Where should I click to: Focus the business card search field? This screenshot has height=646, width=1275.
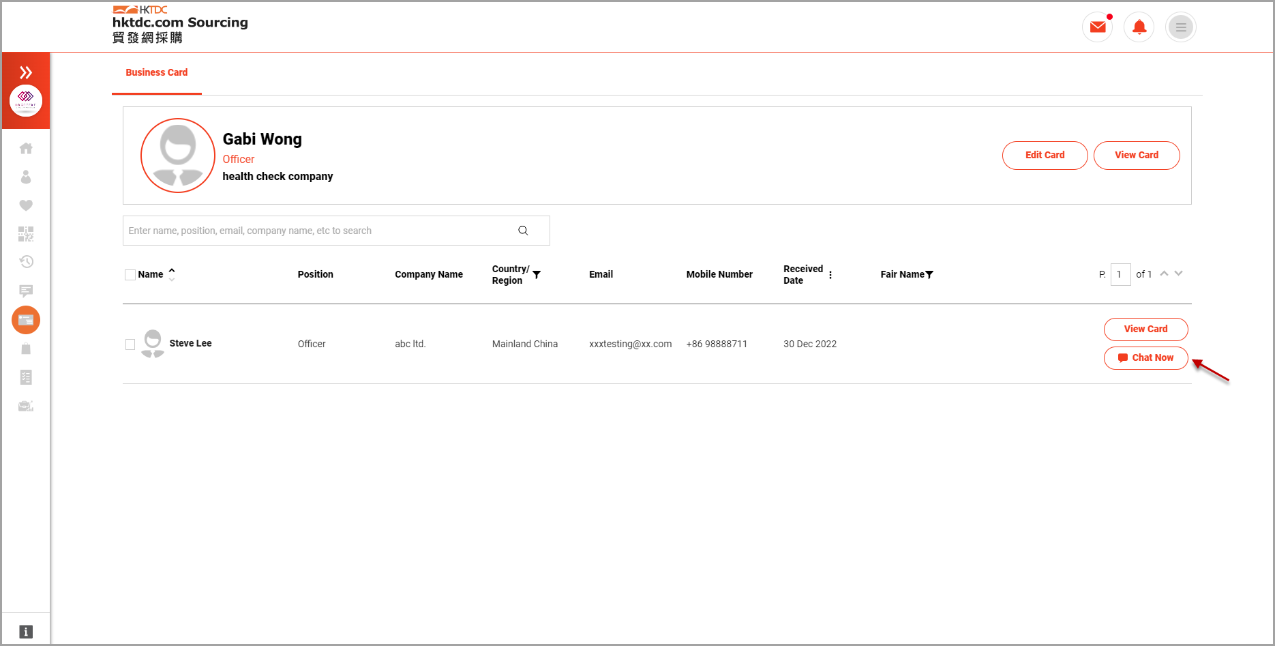tap(336, 231)
